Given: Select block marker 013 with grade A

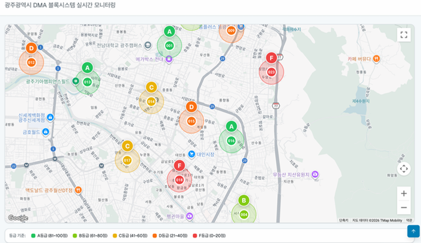Looking at the screenshot, I should click(x=87, y=82).
